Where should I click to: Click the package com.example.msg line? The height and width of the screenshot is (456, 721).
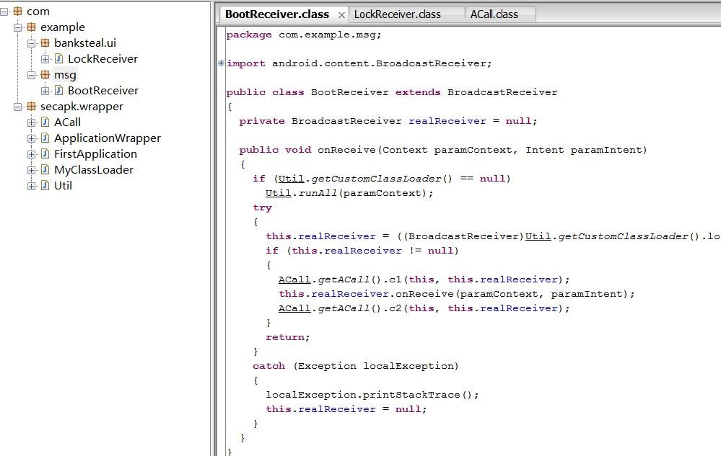click(x=303, y=35)
